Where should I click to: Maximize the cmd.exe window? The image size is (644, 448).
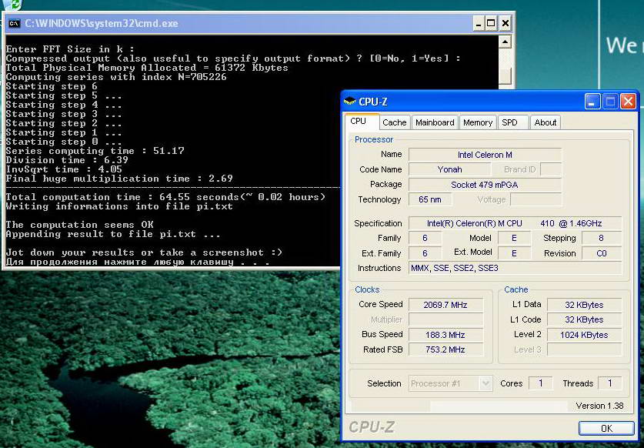[x=491, y=23]
